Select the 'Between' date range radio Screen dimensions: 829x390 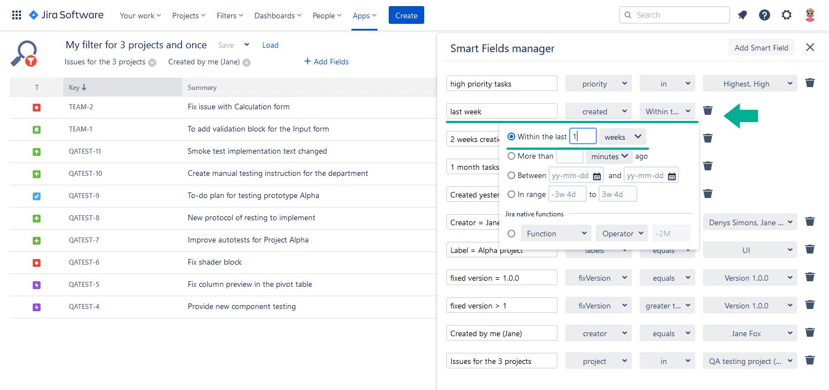pyautogui.click(x=511, y=175)
